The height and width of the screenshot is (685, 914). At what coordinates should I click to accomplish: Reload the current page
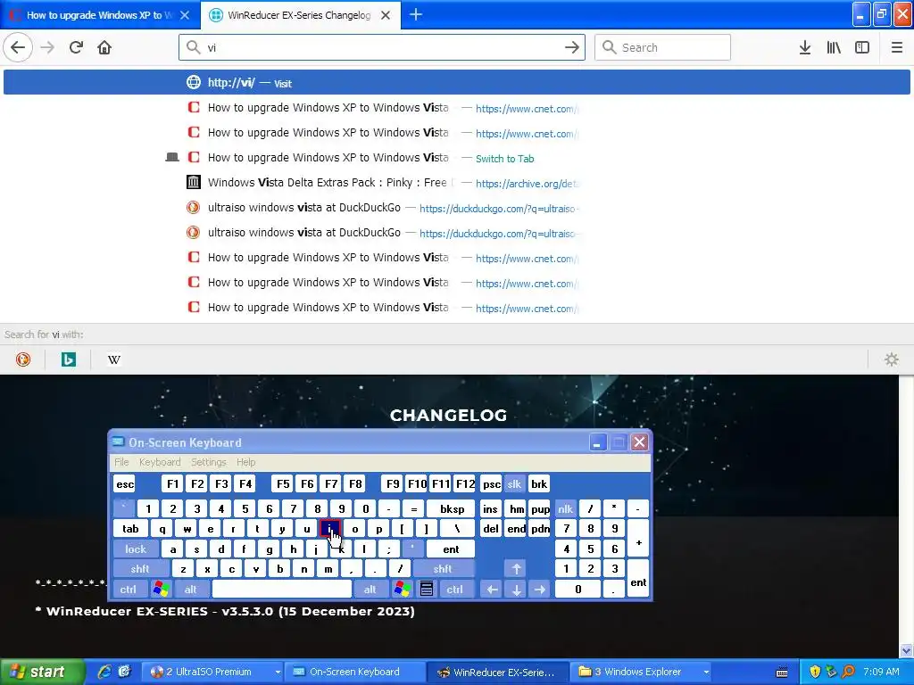pos(77,47)
